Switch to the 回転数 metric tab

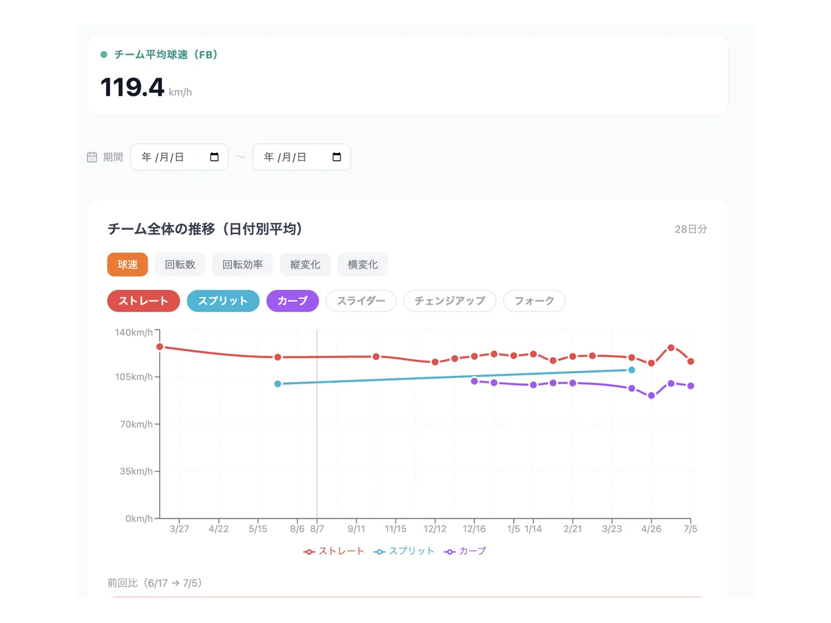(180, 264)
